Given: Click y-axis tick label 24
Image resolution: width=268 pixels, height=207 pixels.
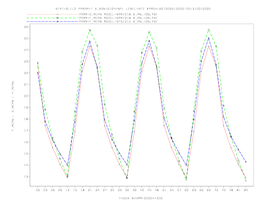Looking at the screenshot, I should pos(26,50).
